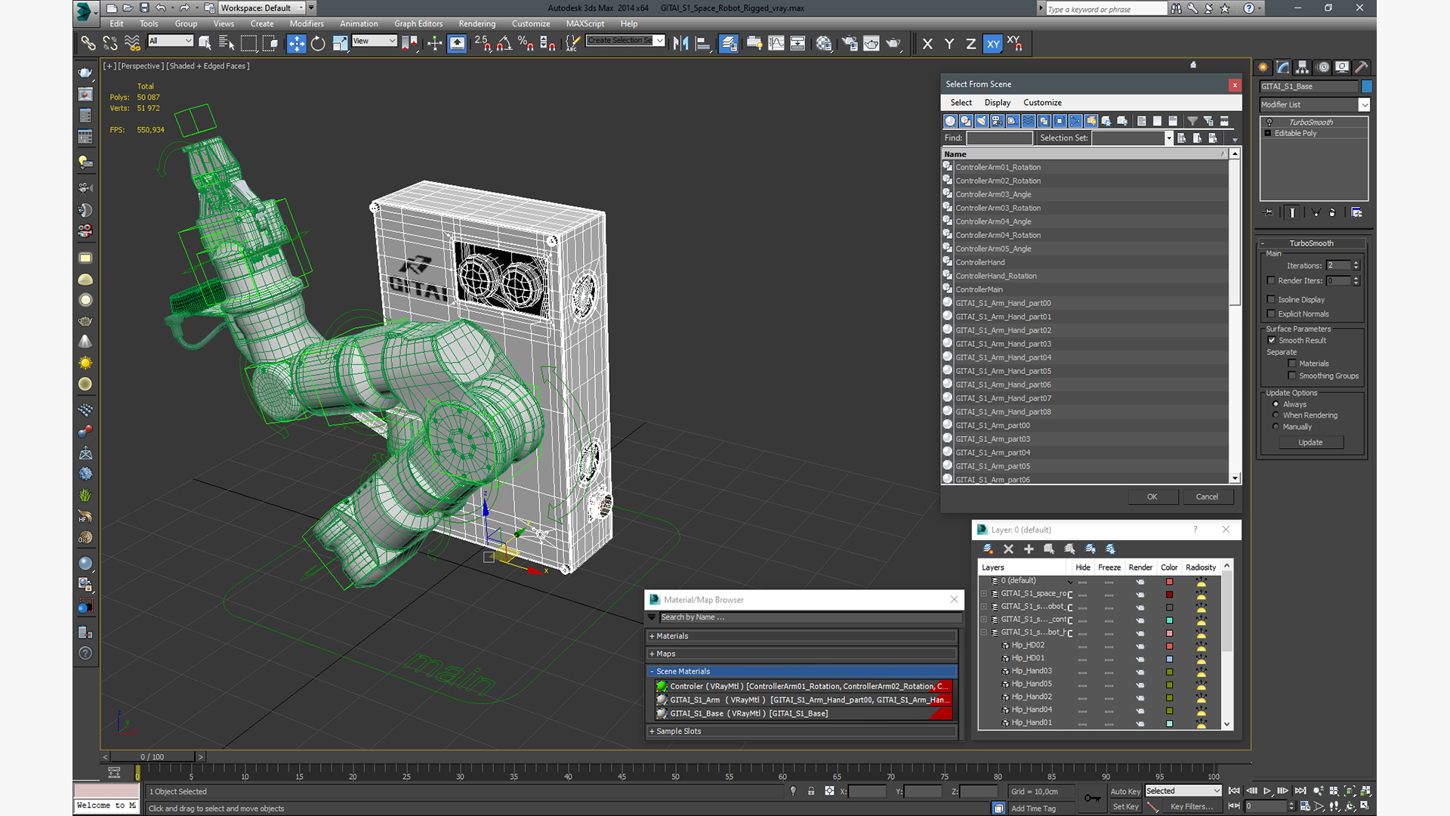Check Separate by Materials checkbox
This screenshot has width=1450, height=816.
coord(1292,364)
